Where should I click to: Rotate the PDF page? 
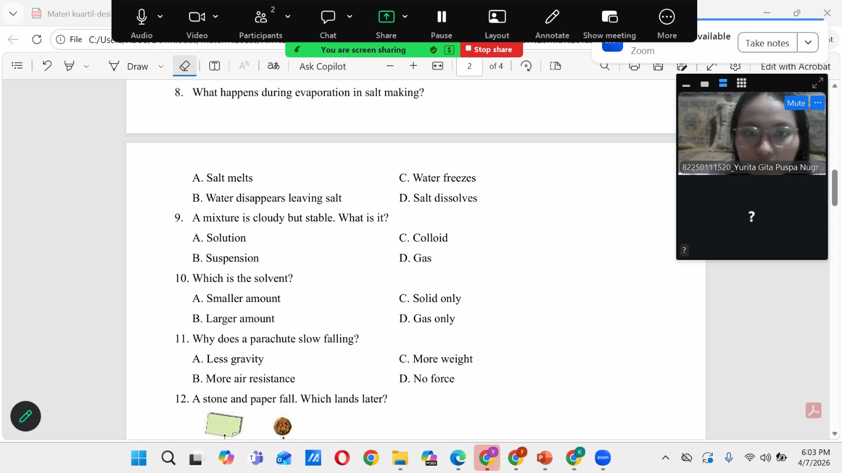tap(526, 66)
